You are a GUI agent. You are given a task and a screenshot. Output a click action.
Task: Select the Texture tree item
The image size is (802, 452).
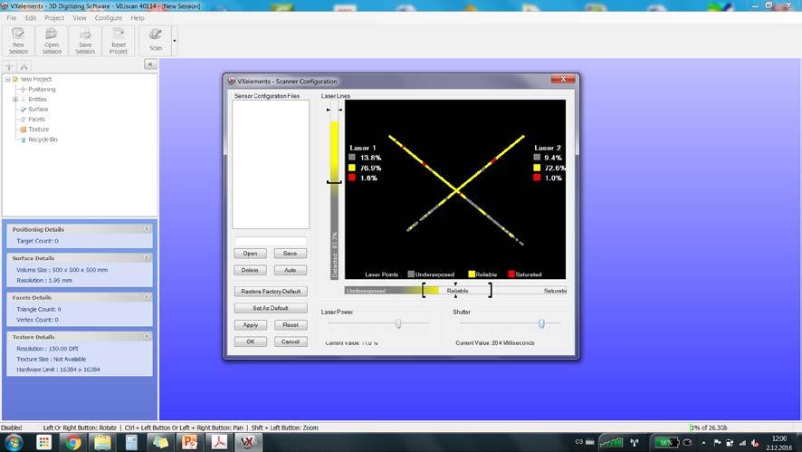pyautogui.click(x=38, y=130)
